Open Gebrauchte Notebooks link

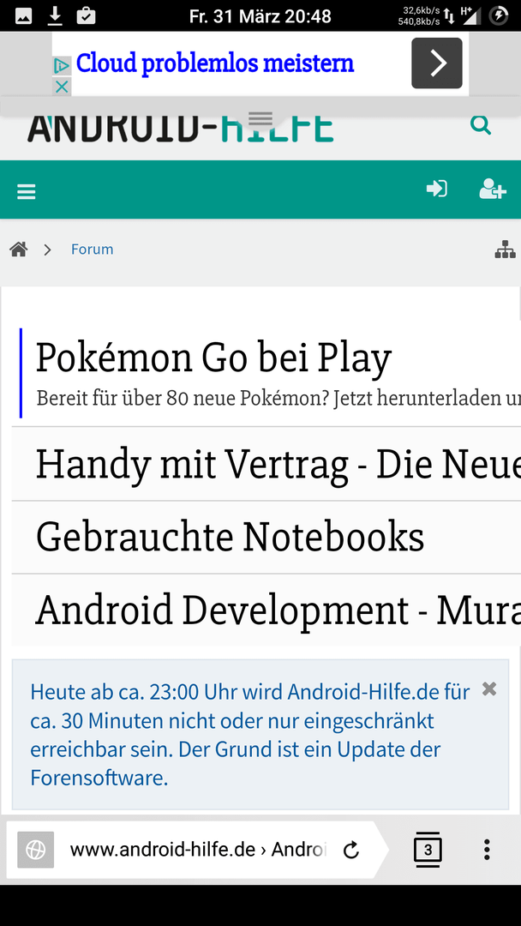click(230, 538)
